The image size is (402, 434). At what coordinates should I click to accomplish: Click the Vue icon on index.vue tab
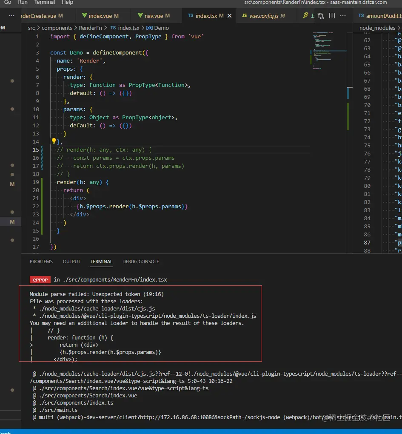point(84,15)
